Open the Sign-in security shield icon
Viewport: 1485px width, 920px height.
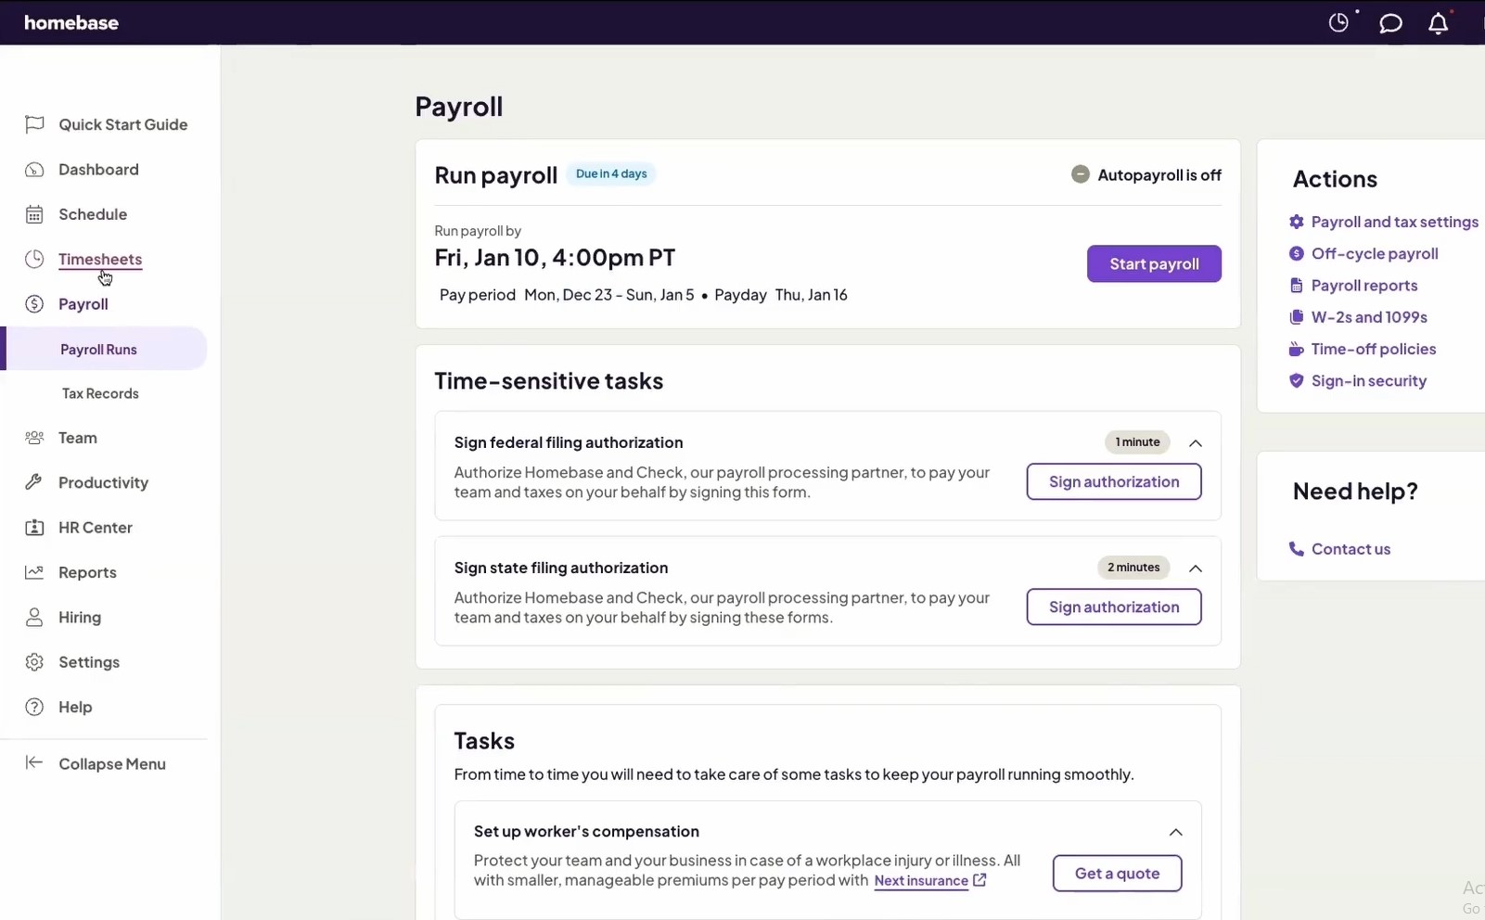pos(1295,380)
